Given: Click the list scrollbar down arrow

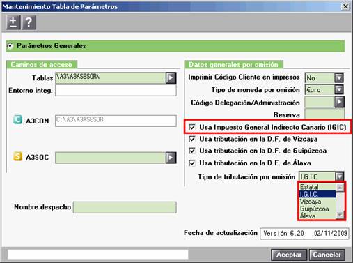Looking at the screenshot, I should point(340,216).
